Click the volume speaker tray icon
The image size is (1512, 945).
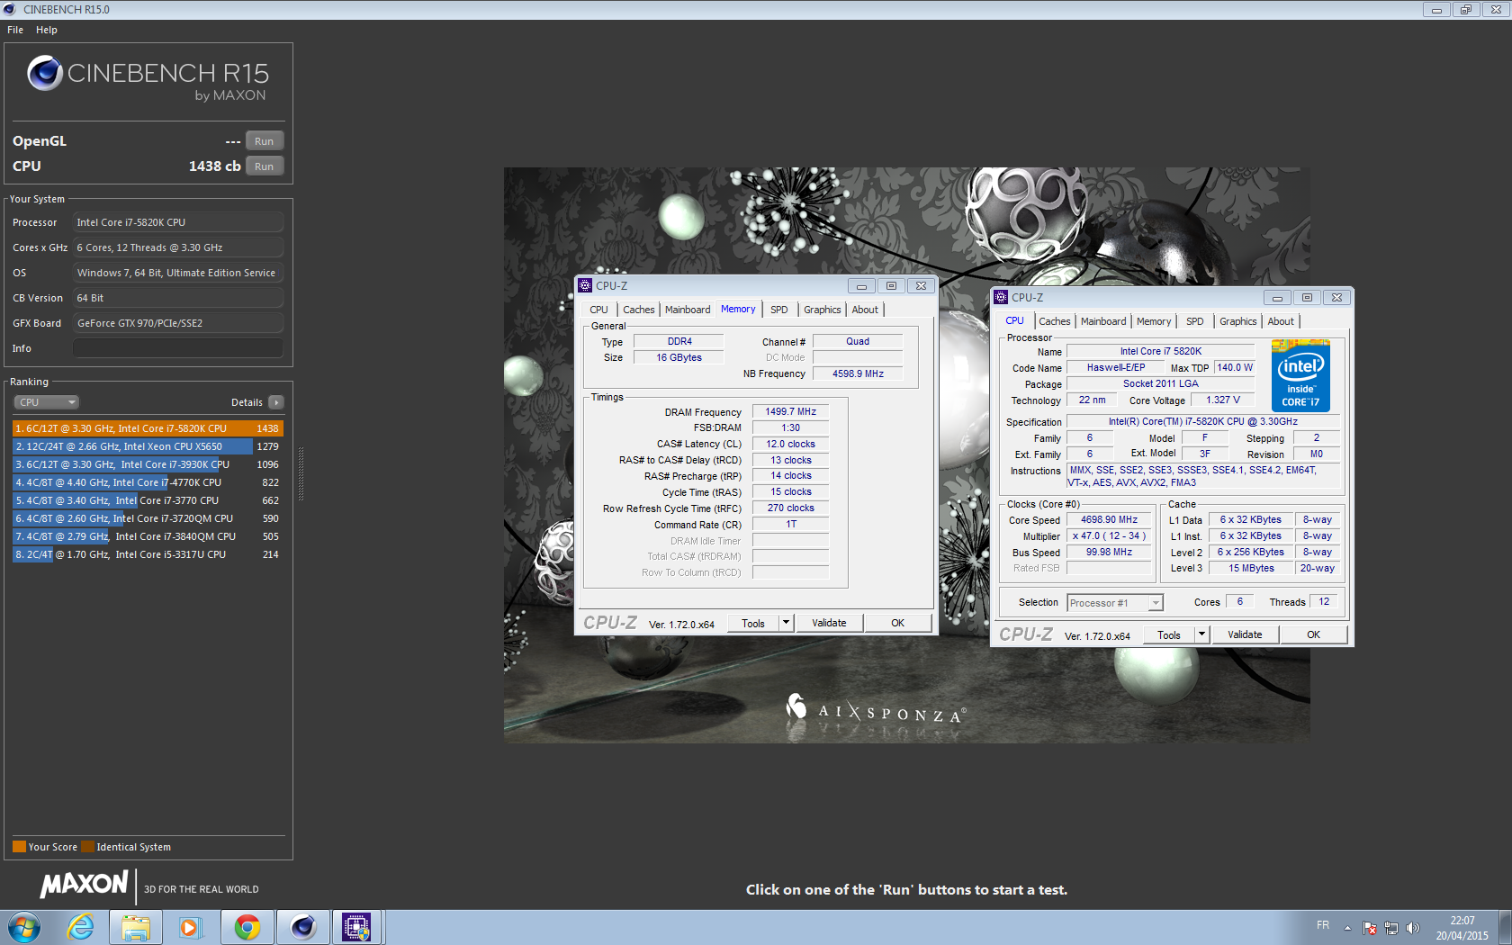[x=1412, y=927]
